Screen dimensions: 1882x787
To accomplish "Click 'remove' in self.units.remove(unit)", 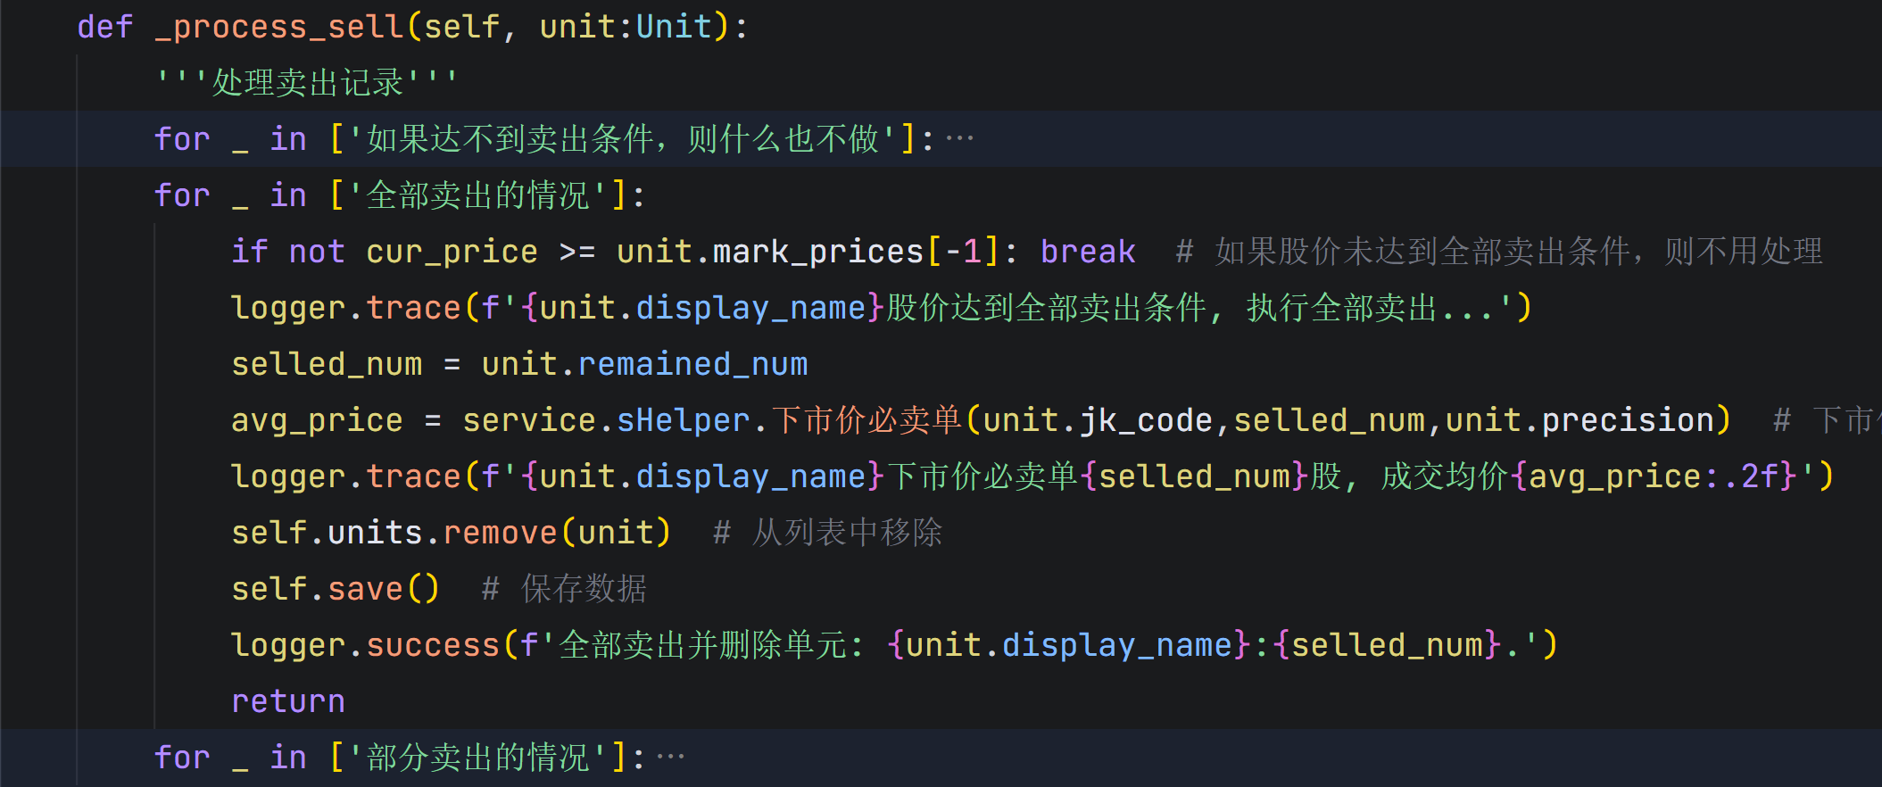I will pos(501,533).
